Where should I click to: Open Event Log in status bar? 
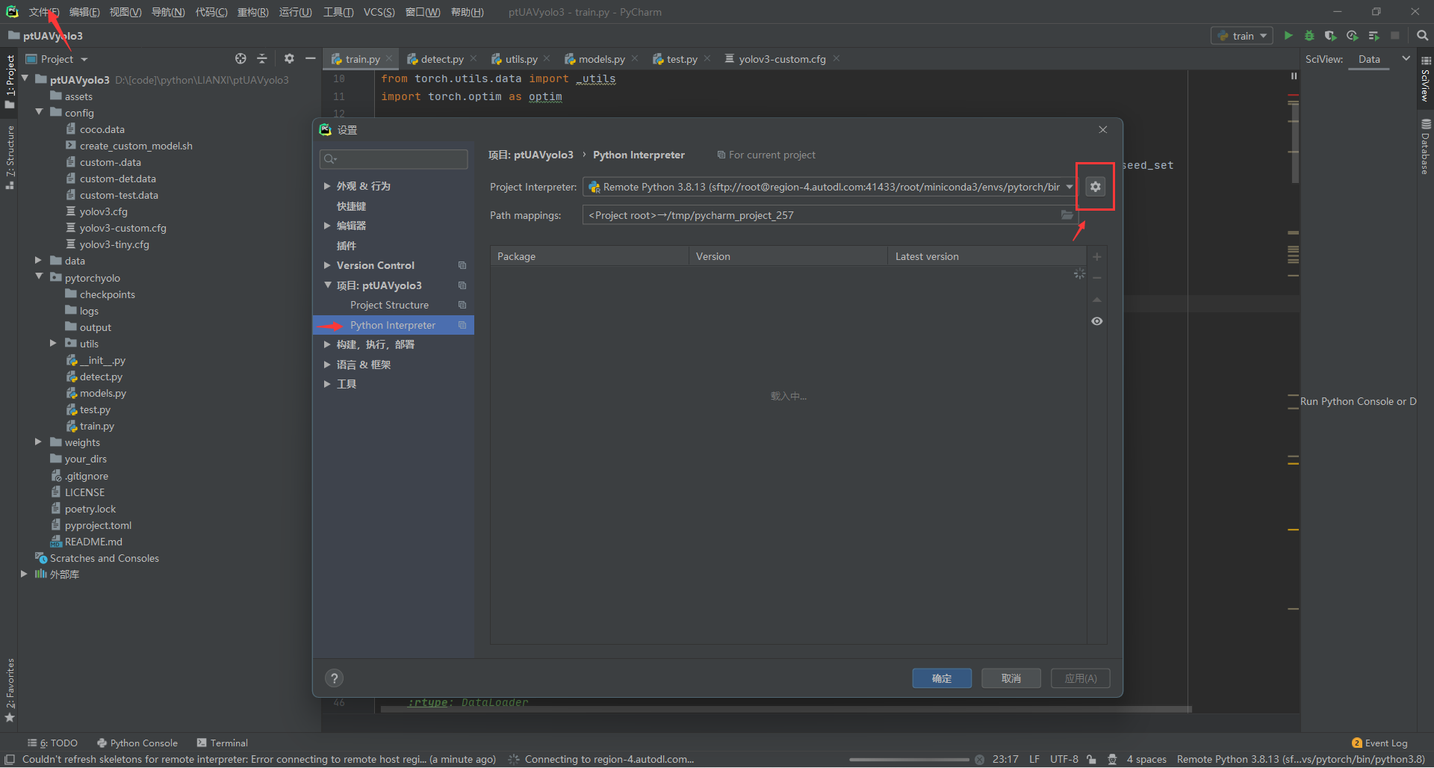(x=1379, y=743)
